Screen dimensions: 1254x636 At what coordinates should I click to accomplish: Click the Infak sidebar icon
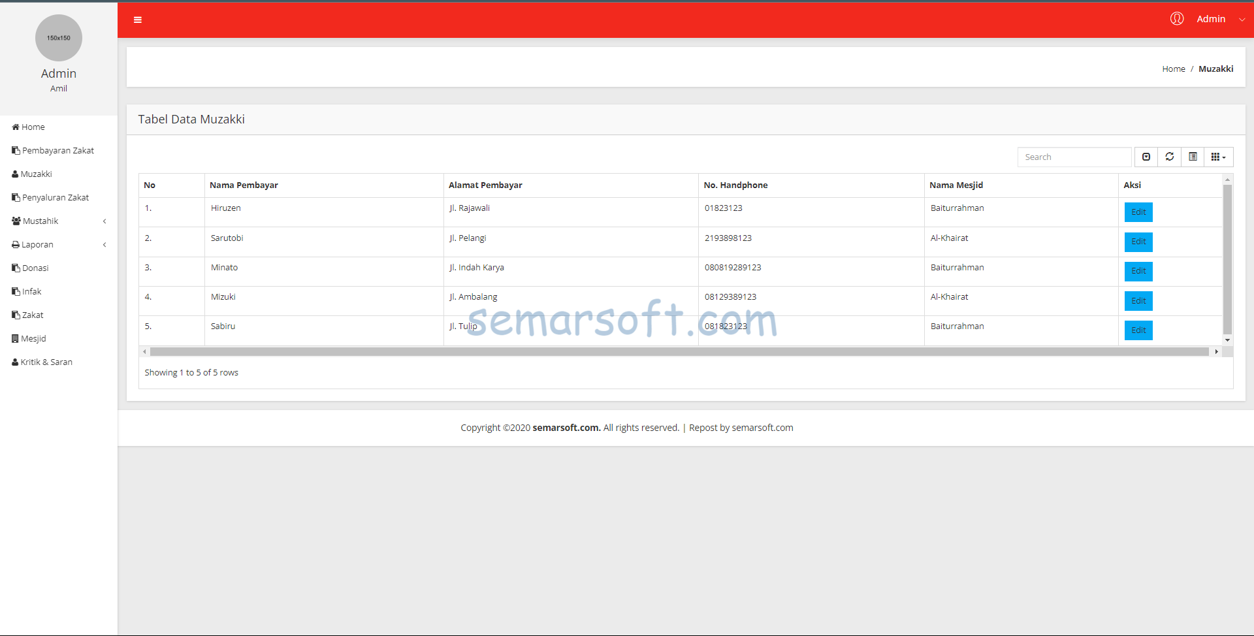tap(14, 291)
